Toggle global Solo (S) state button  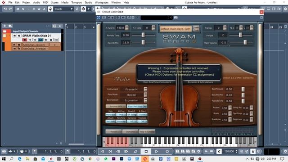coord(23,9)
